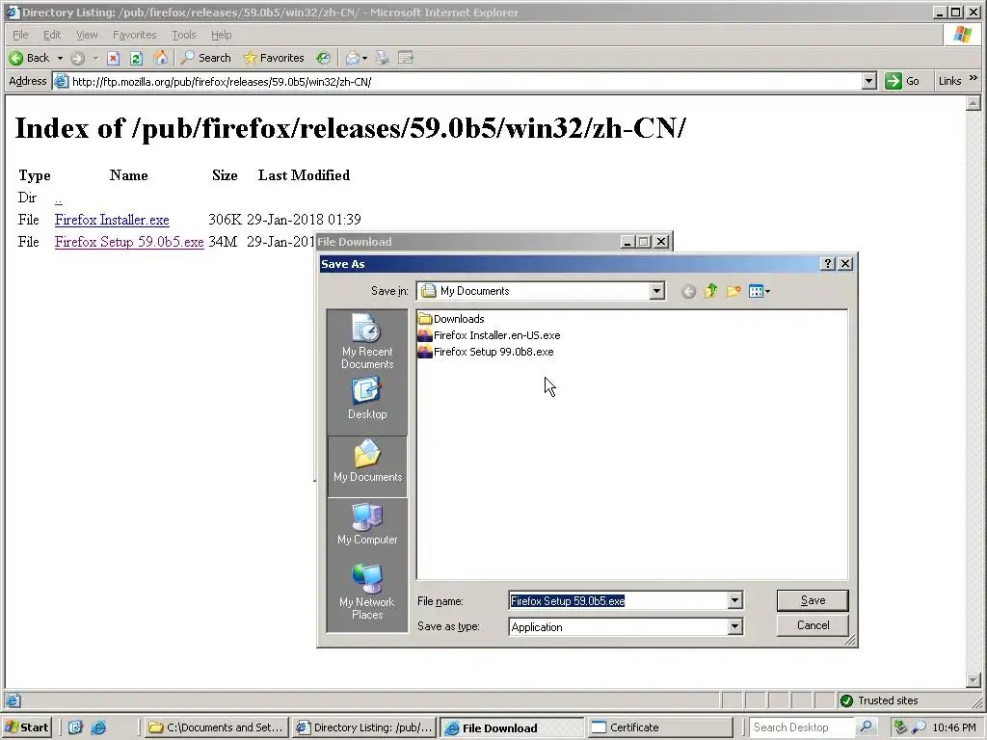Click the History icon in IE toolbar
The height and width of the screenshot is (740, 987).
click(323, 58)
